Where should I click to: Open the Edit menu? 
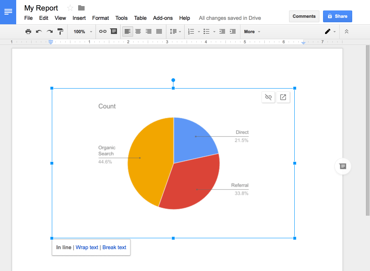click(44, 18)
